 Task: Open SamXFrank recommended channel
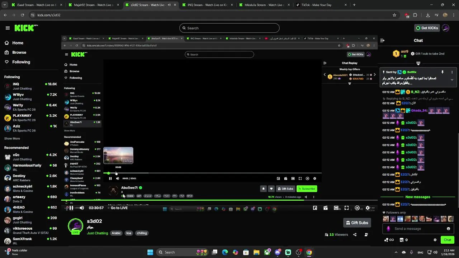coord(30,241)
